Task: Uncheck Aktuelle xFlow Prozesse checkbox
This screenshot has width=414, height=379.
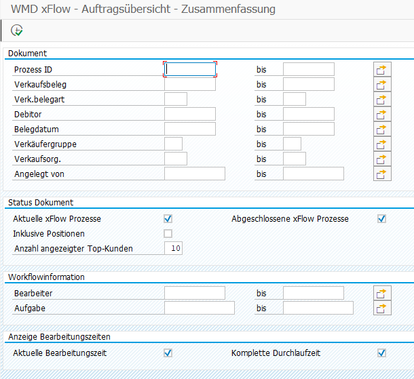Action: click(x=168, y=218)
